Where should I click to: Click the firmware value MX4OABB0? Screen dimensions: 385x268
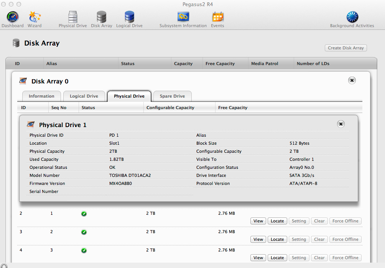pyautogui.click(x=120, y=183)
